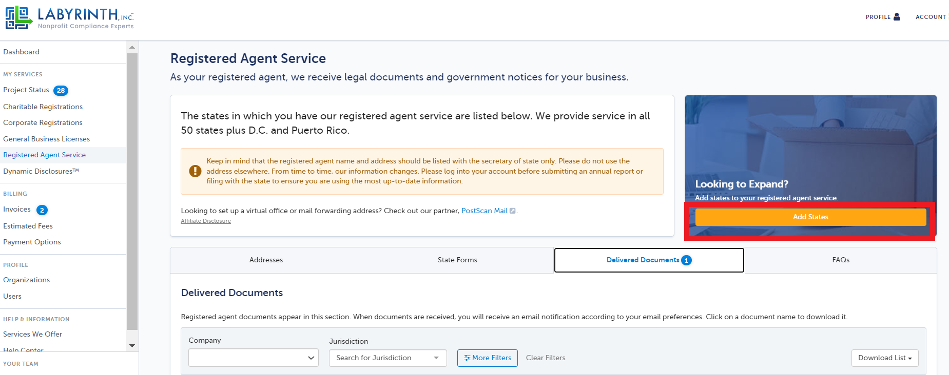The width and height of the screenshot is (949, 375).
Task: Click the More Filters button
Action: pyautogui.click(x=488, y=358)
